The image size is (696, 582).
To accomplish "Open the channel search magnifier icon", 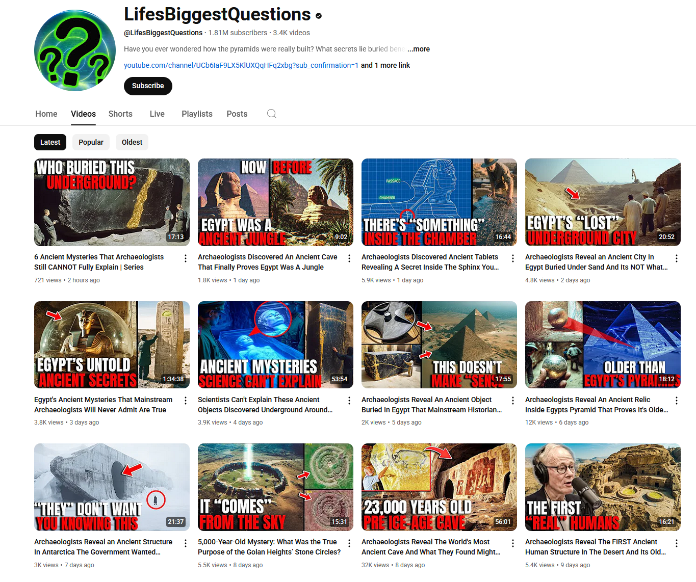I will click(x=272, y=114).
